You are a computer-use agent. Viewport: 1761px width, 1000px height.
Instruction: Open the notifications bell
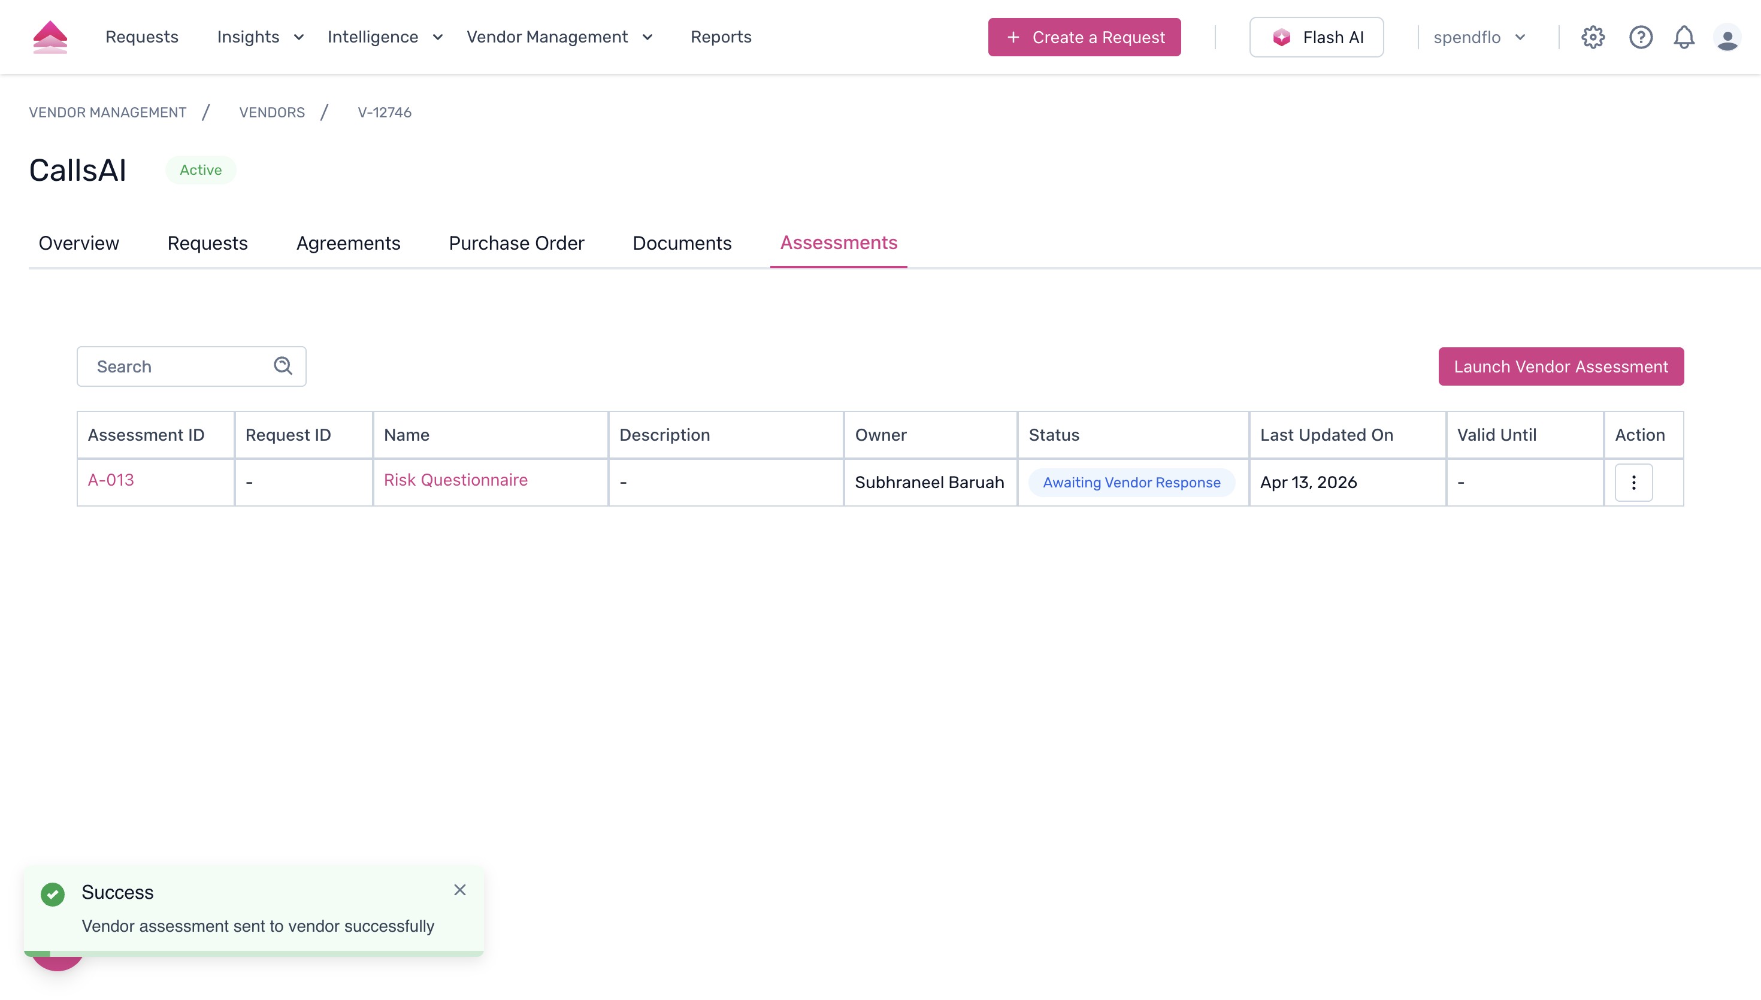pos(1684,37)
